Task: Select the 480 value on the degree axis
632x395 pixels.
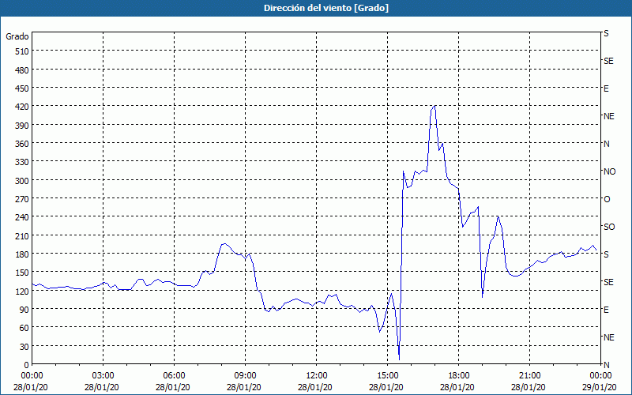Action: pyautogui.click(x=23, y=70)
